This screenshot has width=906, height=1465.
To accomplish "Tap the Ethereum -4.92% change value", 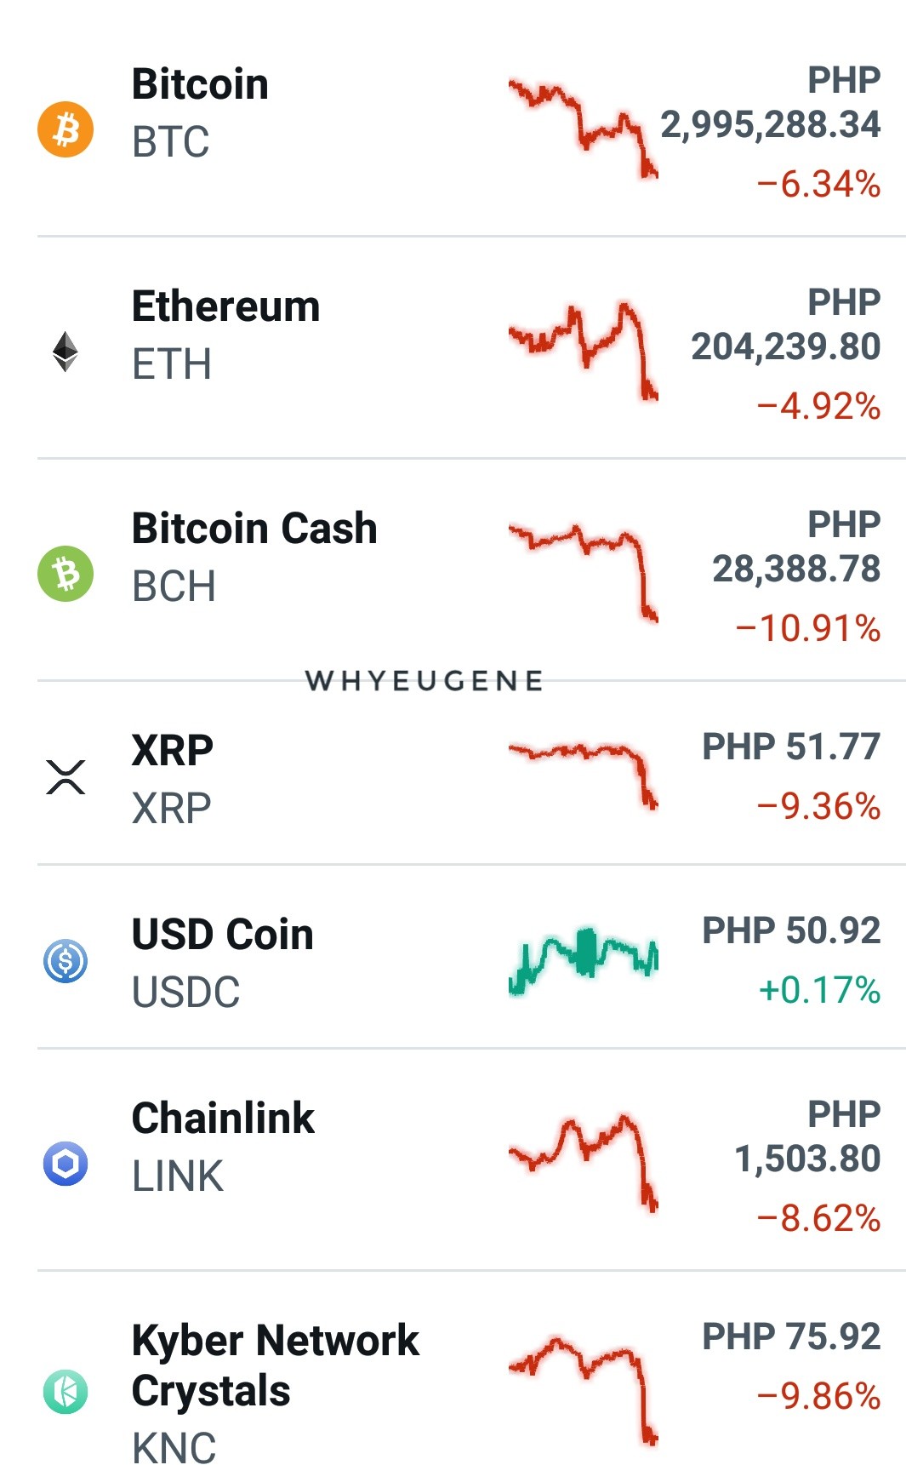I will 818,406.
